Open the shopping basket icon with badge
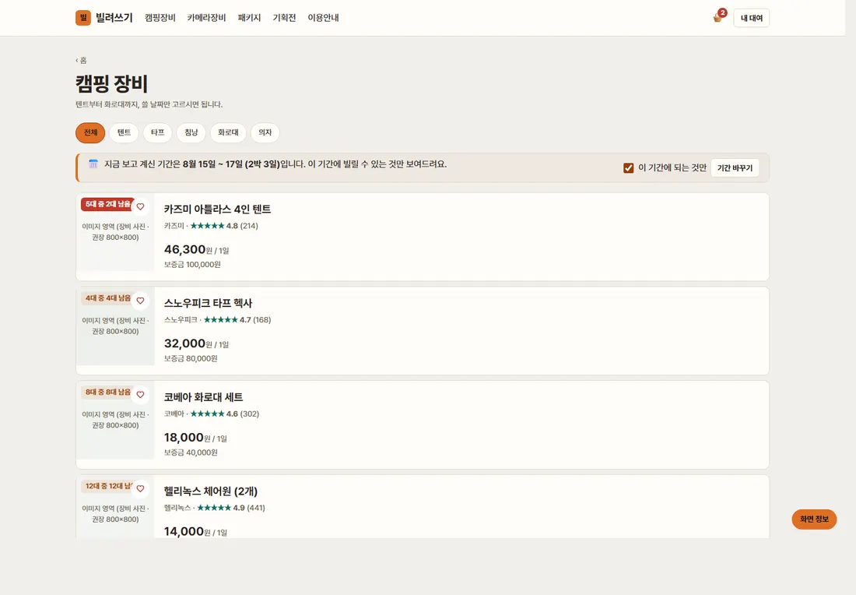Viewport: 856px width, 595px height. point(718,17)
